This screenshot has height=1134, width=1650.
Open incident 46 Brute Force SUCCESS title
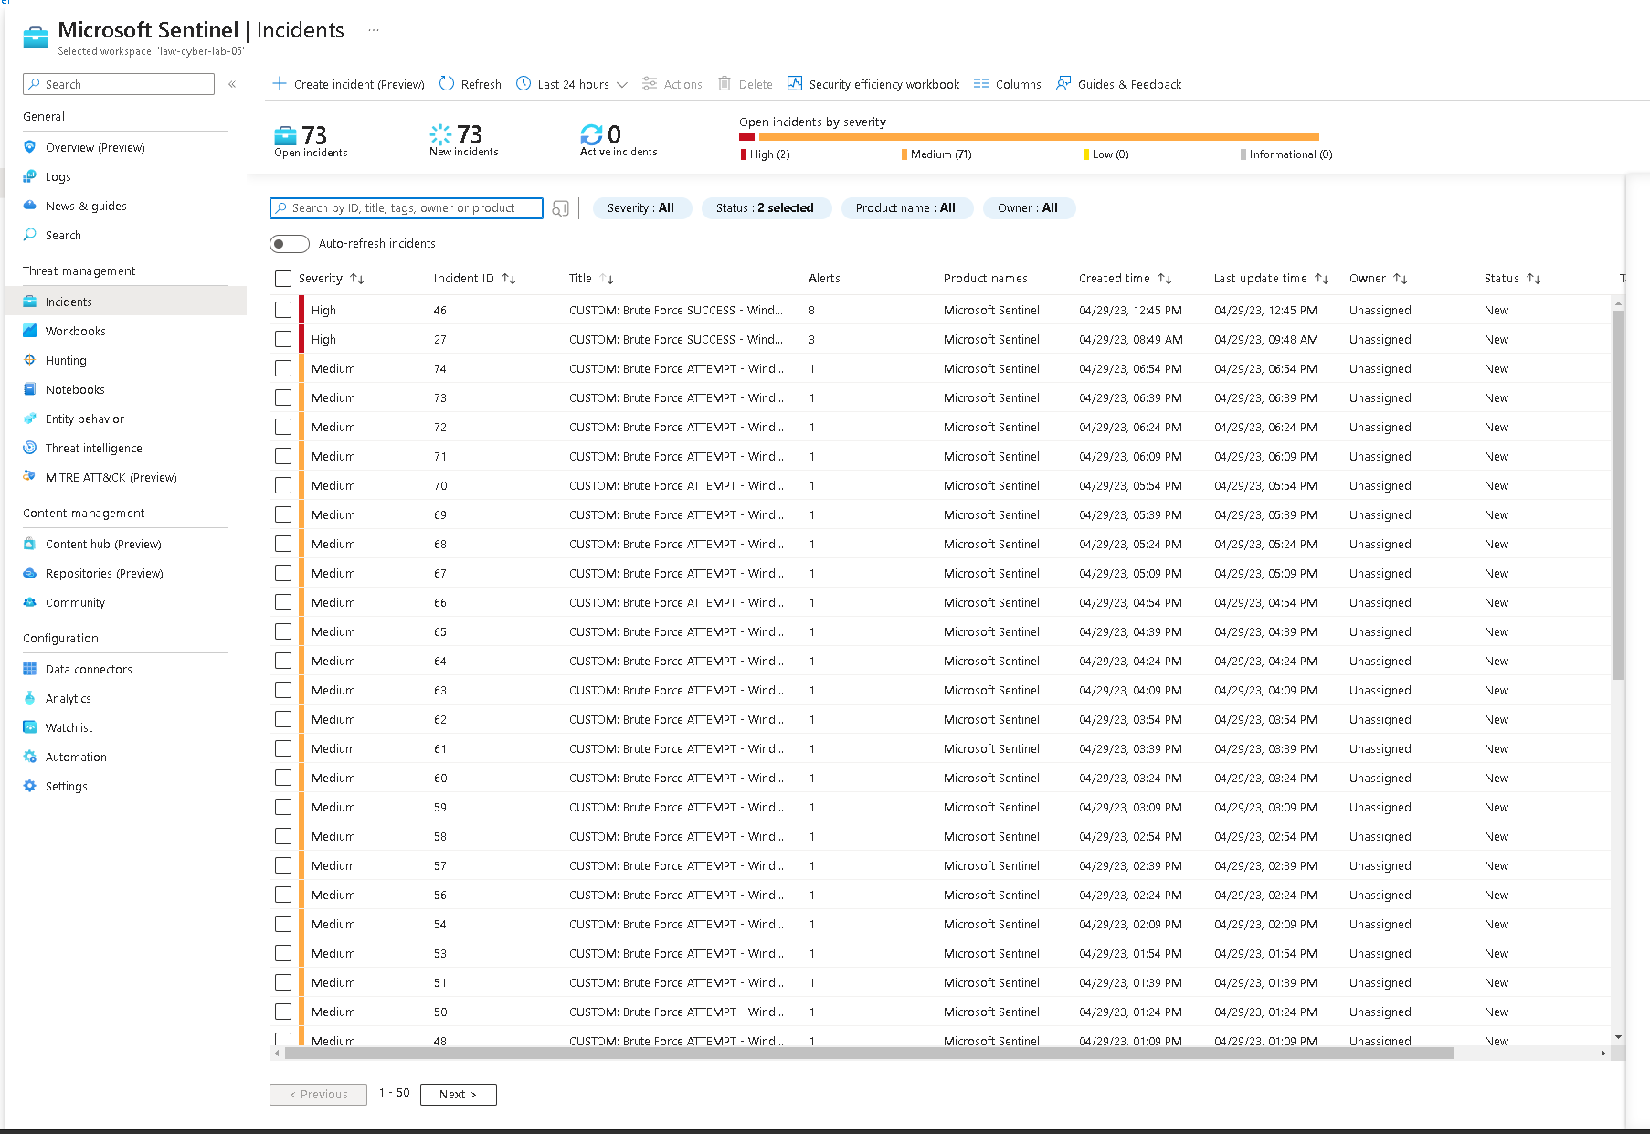[675, 310]
